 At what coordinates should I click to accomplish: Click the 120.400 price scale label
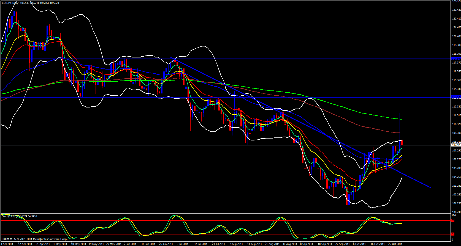pyautogui.click(x=456, y=36)
